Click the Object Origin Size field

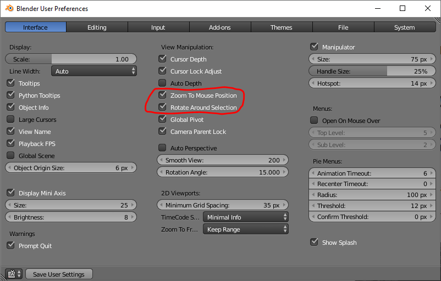71,167
